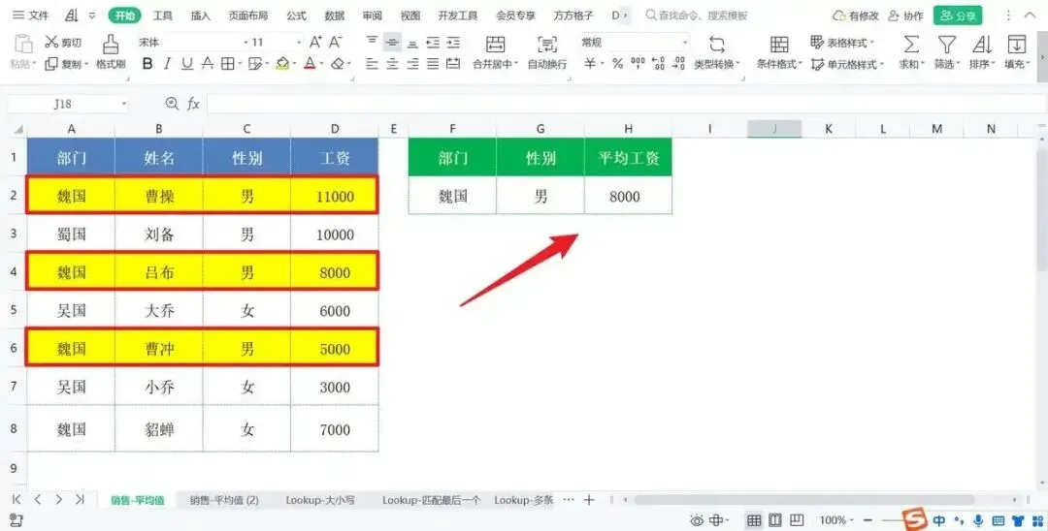Apply thousands separator format
Image resolution: width=1048 pixels, height=531 pixels.
coord(638,63)
